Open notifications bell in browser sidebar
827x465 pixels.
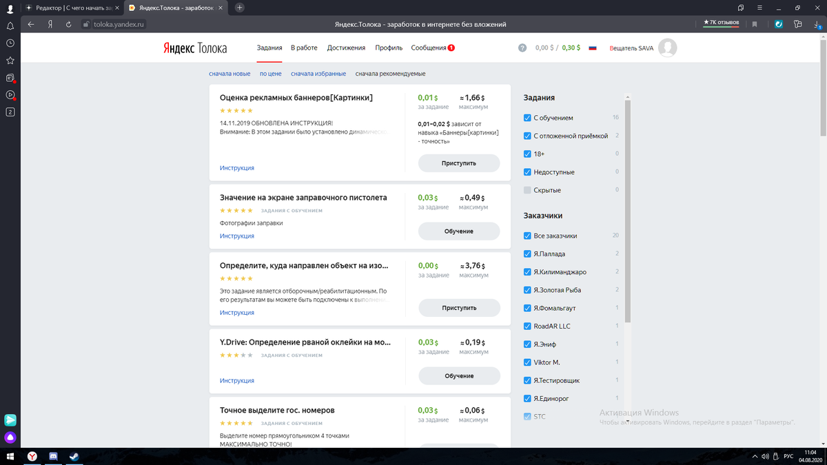[x=10, y=26]
